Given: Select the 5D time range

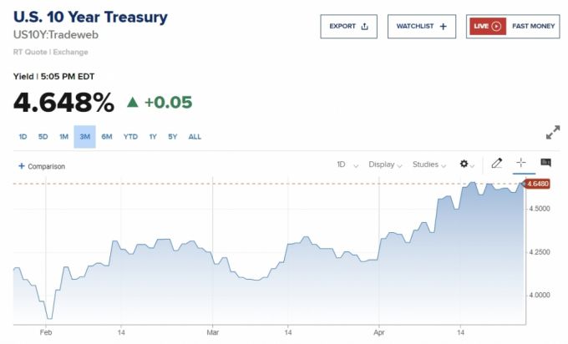Looking at the screenshot, I should [x=43, y=137].
